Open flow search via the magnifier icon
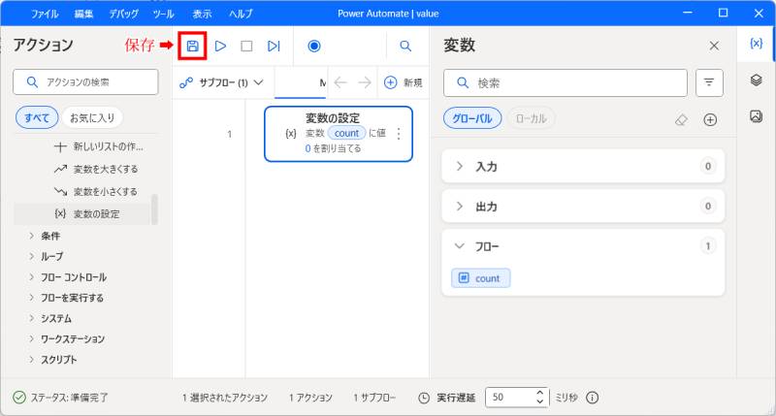 click(x=405, y=46)
